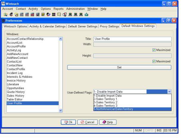Click the account search magnifier toolbar icon
182x139 pixels.
(x=5, y=15)
